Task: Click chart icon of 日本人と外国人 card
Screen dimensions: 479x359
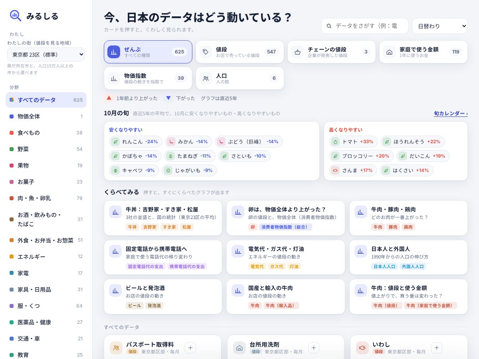Action: [361, 251]
